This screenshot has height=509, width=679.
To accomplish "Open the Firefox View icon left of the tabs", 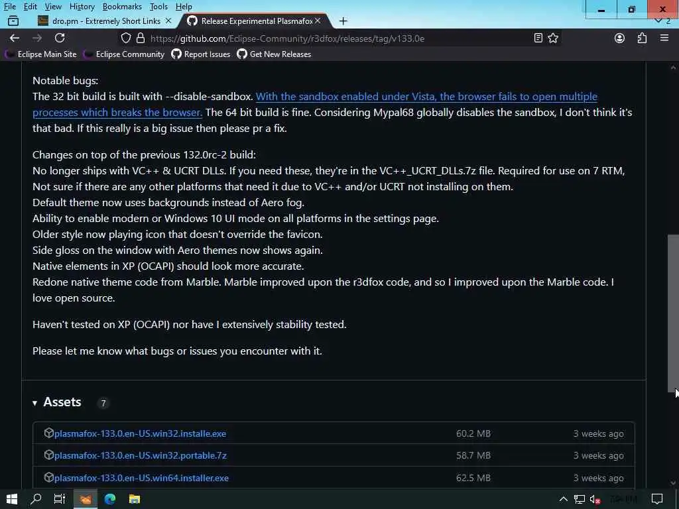I will 13,21.
